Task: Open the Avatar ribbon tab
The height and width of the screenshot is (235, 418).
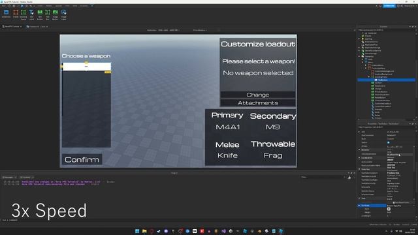Action: tap(58, 6)
